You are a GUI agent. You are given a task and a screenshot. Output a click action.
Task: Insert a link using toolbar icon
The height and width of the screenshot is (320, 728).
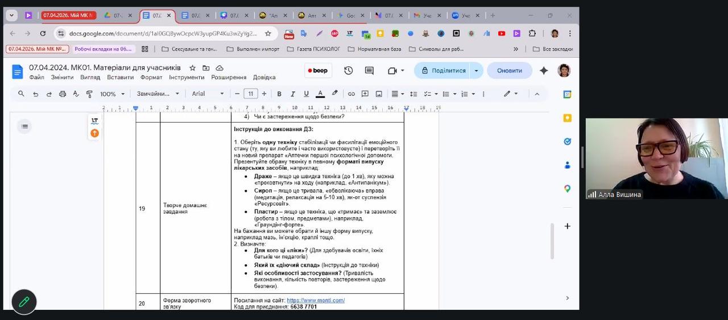(x=351, y=94)
